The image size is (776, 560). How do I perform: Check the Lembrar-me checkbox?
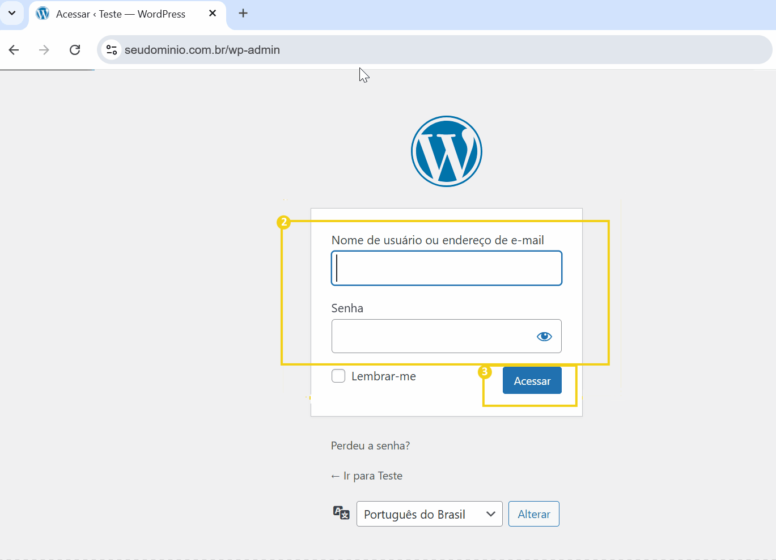tap(338, 376)
